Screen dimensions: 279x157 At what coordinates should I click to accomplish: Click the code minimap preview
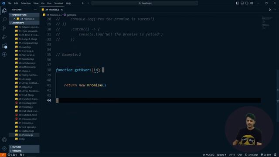point(267,23)
